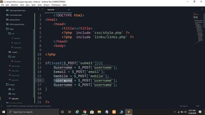Open XAMPP control panel from taskbar
The image size is (205, 115).
pyautogui.click(x=114, y=112)
